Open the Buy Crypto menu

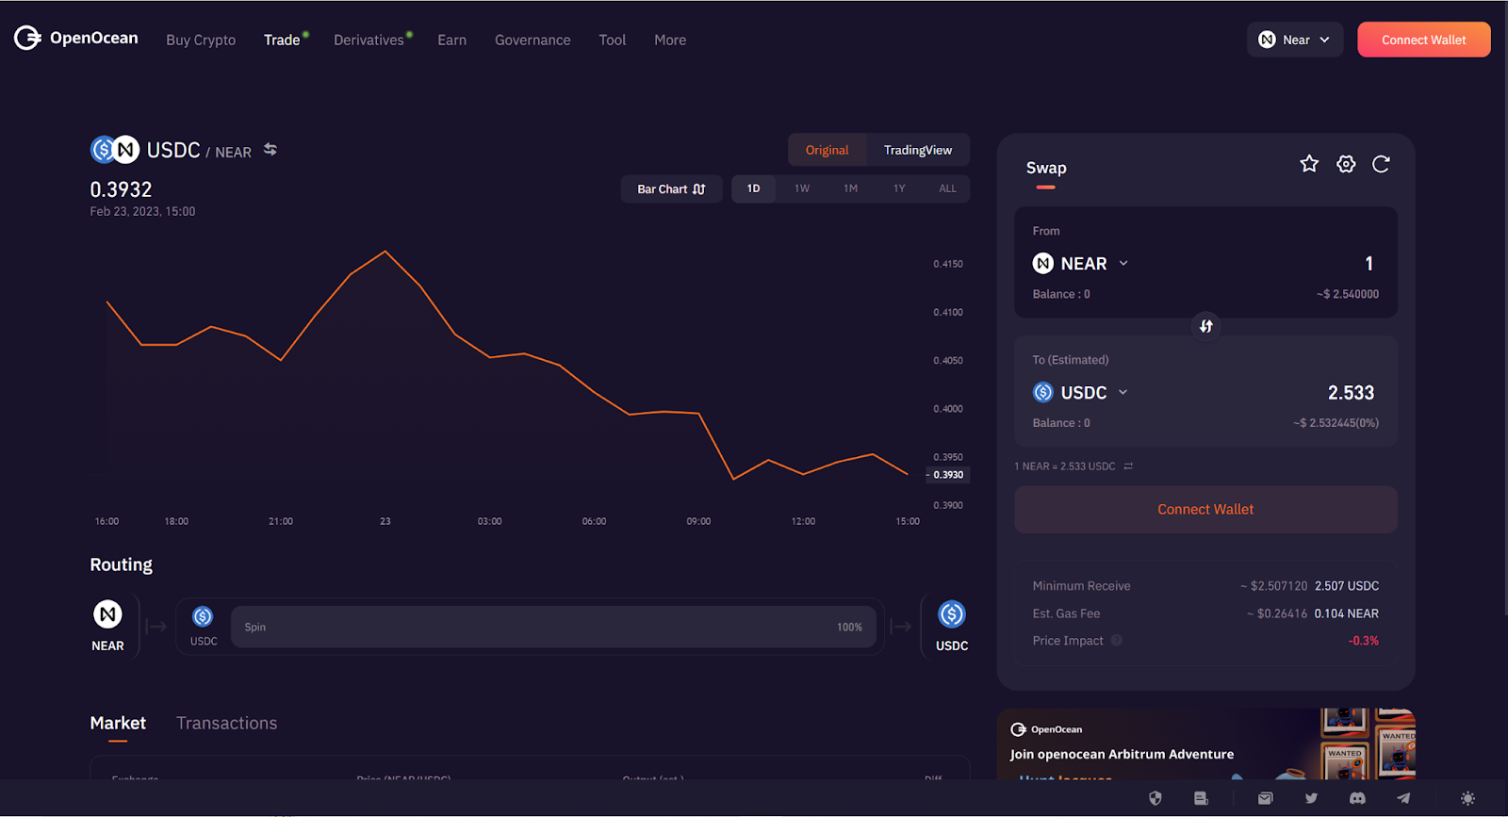click(201, 40)
